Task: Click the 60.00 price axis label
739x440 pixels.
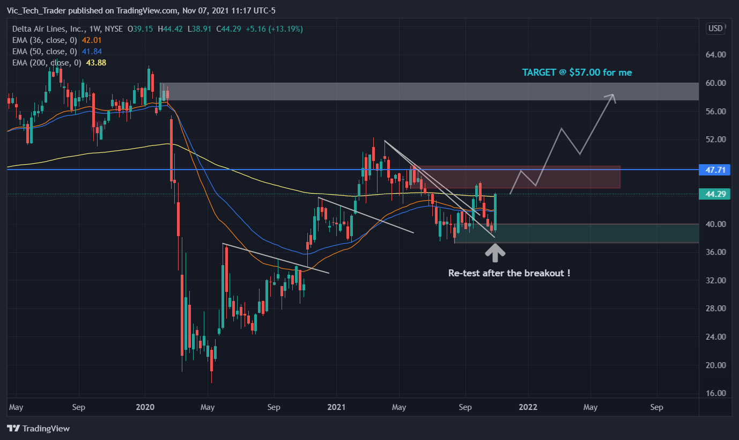Action: click(x=717, y=83)
